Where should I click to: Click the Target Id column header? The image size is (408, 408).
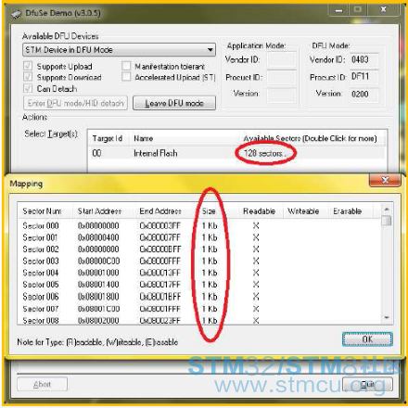point(108,138)
